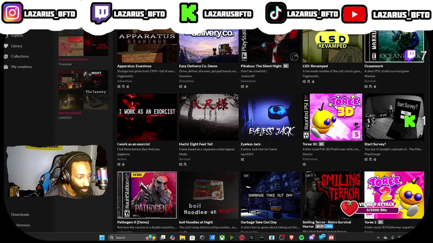Image resolution: width=433 pixels, height=243 pixels.
Task: Open Completed Games collection thumbnail
Action: point(84,43)
